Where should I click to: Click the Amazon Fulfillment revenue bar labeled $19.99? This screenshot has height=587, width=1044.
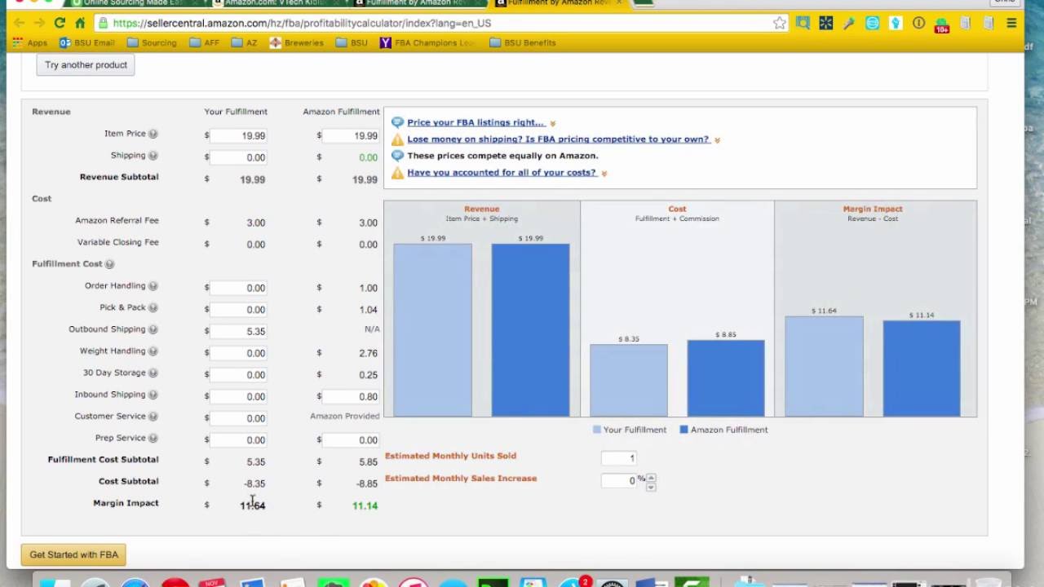tap(530, 330)
